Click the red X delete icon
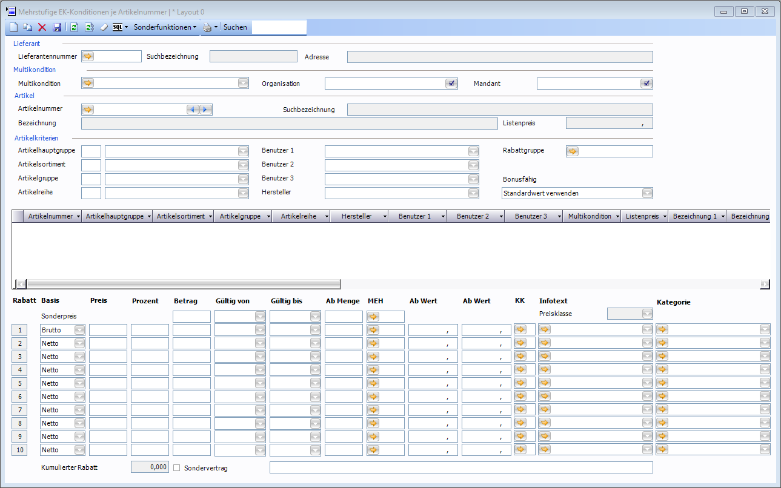781x488 pixels. coord(42,27)
